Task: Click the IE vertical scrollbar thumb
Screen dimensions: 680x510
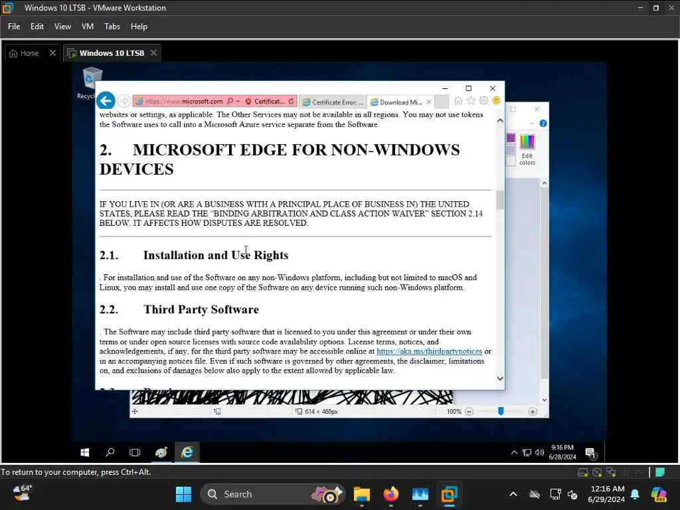Action: 500,200
